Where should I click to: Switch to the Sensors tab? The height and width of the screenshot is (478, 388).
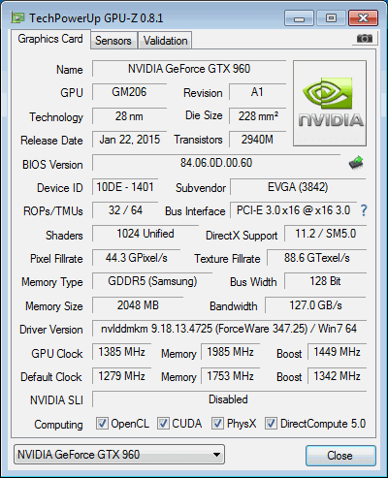tap(113, 41)
